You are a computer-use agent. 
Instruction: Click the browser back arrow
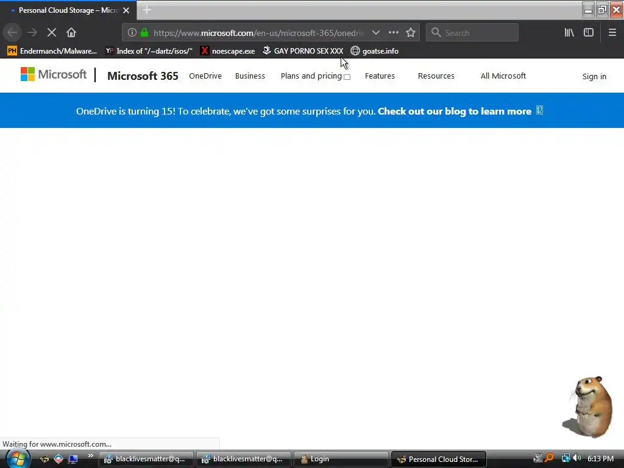tap(12, 33)
